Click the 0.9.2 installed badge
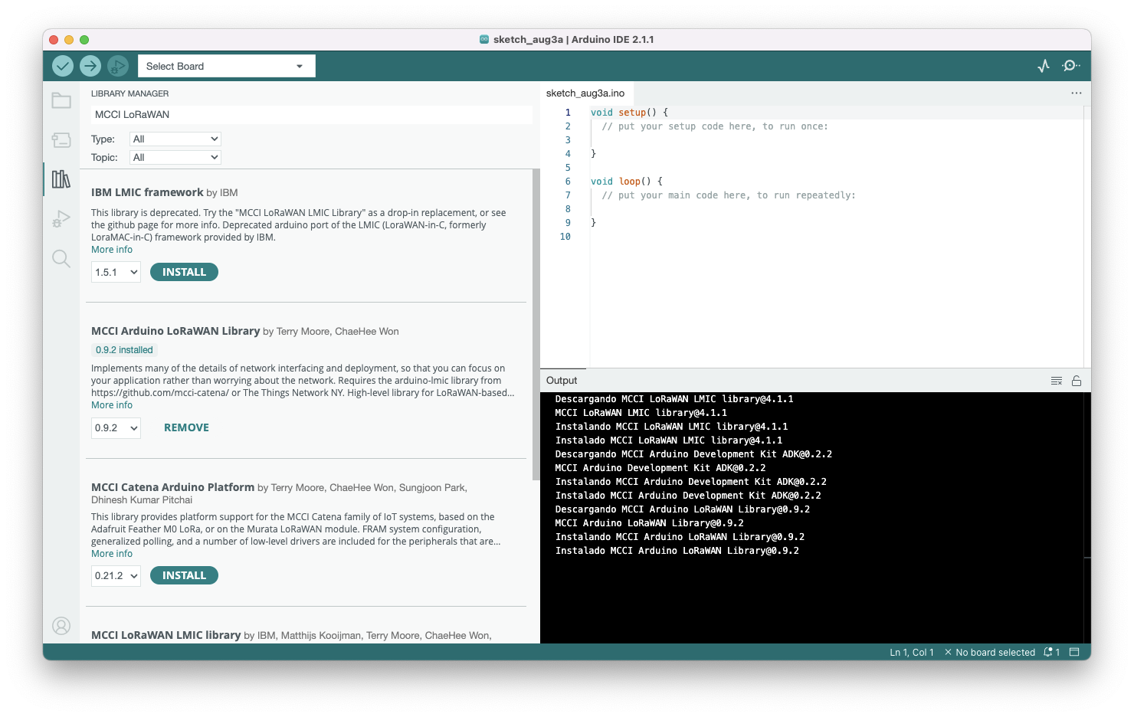Viewport: 1134px width, 717px height. [x=124, y=350]
